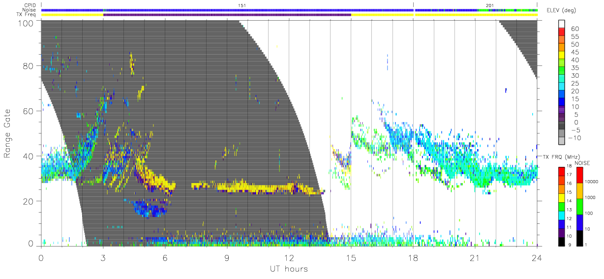Image resolution: width=604 pixels, height=279 pixels.
Task: Click the white top segment of ELEV colorbar
Action: pos(562,24)
